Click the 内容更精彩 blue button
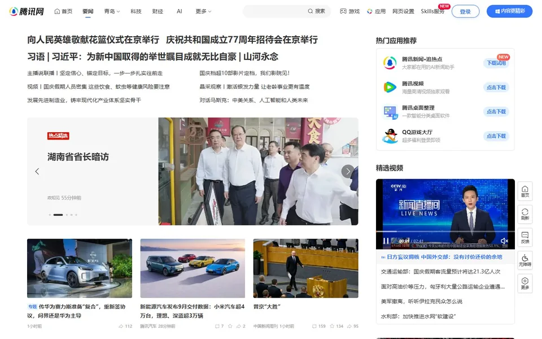 pyautogui.click(x=509, y=11)
